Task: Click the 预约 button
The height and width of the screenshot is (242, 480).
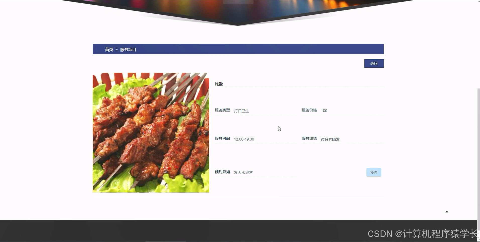Action: click(x=374, y=172)
